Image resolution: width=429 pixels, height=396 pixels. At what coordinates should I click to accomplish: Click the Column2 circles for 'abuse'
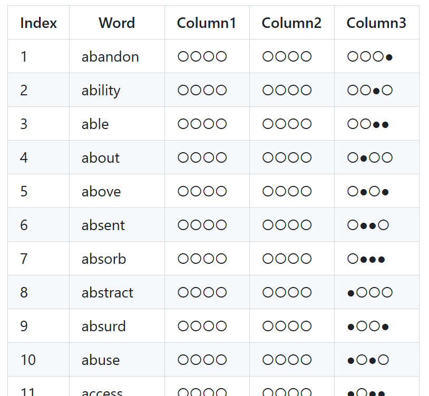(x=287, y=360)
